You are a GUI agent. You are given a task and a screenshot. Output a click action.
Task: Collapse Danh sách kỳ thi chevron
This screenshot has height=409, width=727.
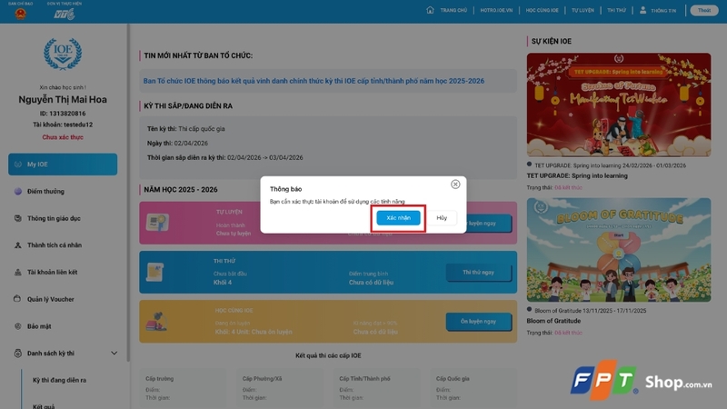coord(115,354)
